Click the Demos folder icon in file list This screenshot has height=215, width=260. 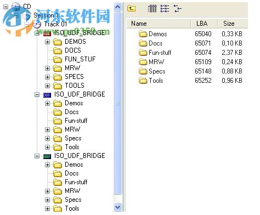[x=143, y=34]
